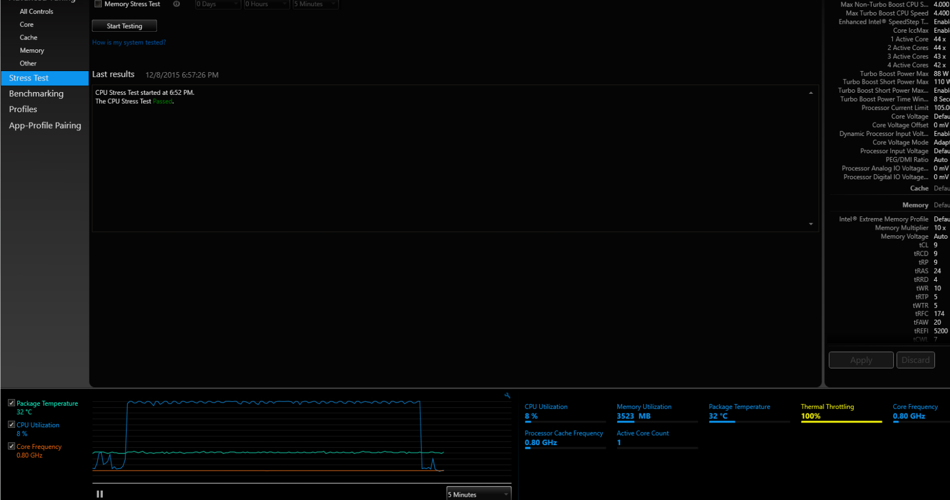This screenshot has width=950, height=500.
Task: Open Profiles in the sidebar
Action: (23, 109)
